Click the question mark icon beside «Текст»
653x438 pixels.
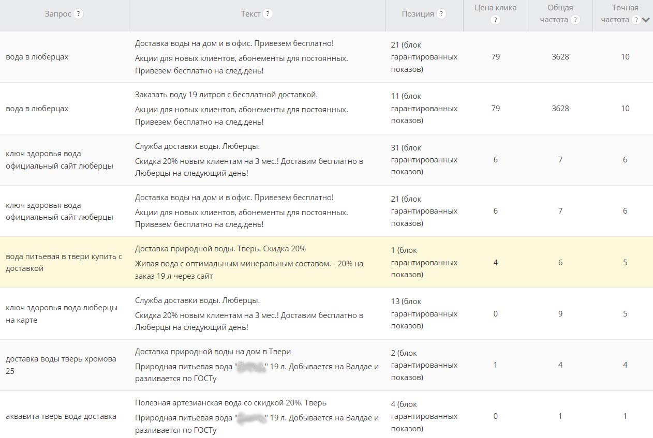(268, 14)
